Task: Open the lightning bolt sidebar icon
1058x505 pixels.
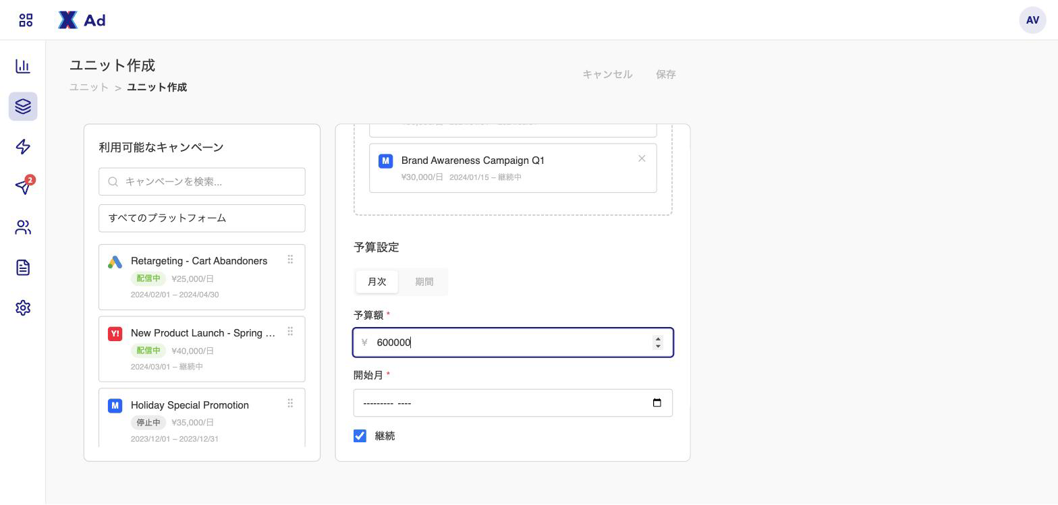Action: [23, 147]
